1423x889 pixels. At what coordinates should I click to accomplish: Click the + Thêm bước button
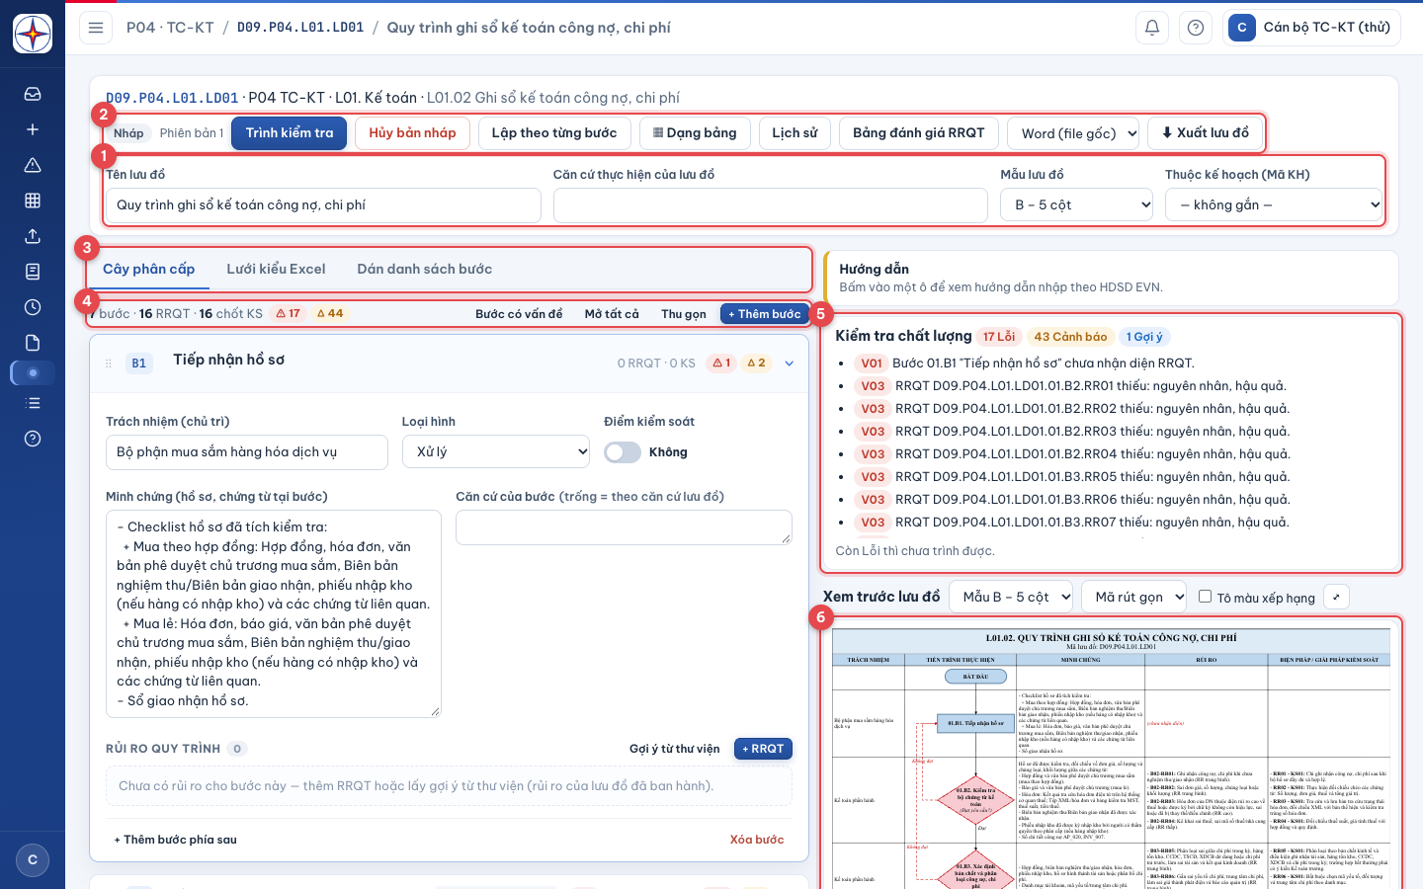765,314
